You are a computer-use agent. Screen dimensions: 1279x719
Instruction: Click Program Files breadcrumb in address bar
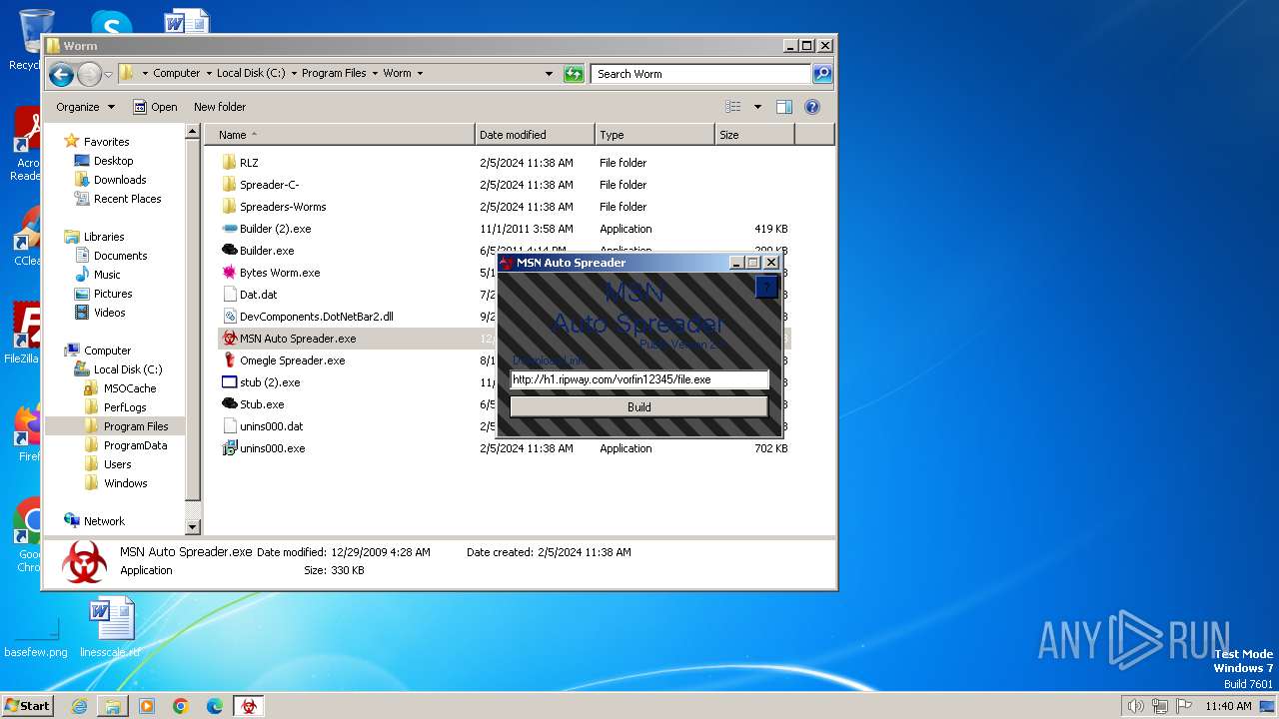(x=334, y=74)
